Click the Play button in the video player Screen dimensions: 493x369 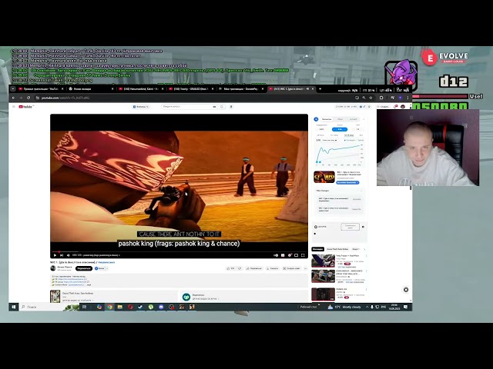click(55, 255)
